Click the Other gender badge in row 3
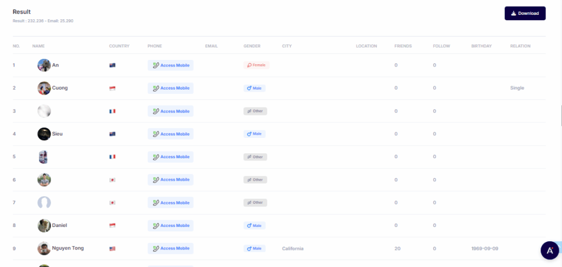The image size is (562, 267). click(x=255, y=111)
